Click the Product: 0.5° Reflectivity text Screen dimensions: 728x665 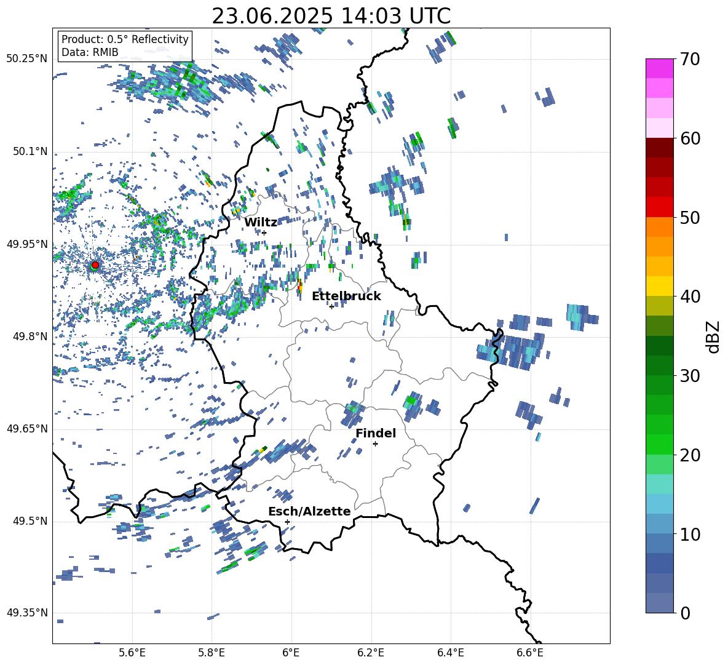125,39
